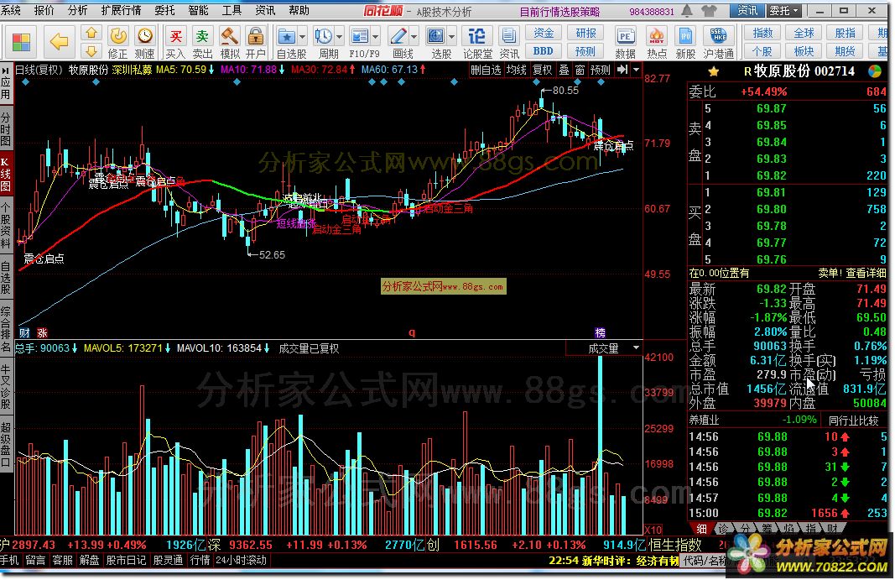Viewport: 895px width, 580px height.
Task: Toggle 均线 moving averages display
Action: pyautogui.click(x=517, y=70)
